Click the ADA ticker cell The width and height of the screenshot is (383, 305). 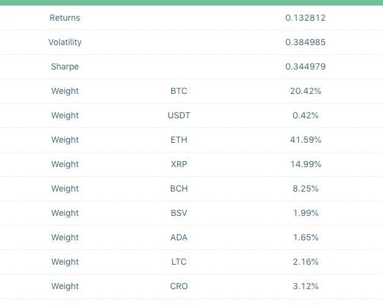179,237
